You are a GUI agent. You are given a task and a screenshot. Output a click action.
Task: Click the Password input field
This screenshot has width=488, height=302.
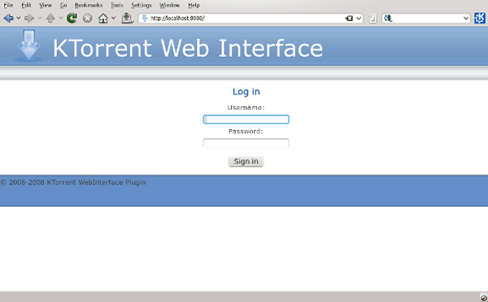click(x=246, y=143)
